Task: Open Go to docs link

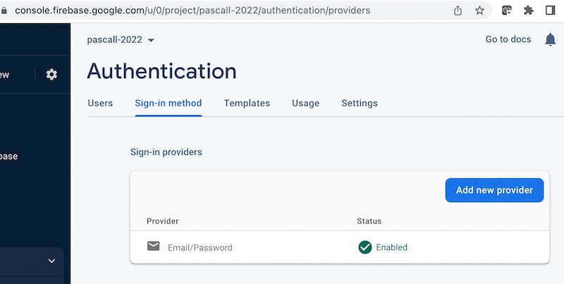Action: tap(508, 39)
